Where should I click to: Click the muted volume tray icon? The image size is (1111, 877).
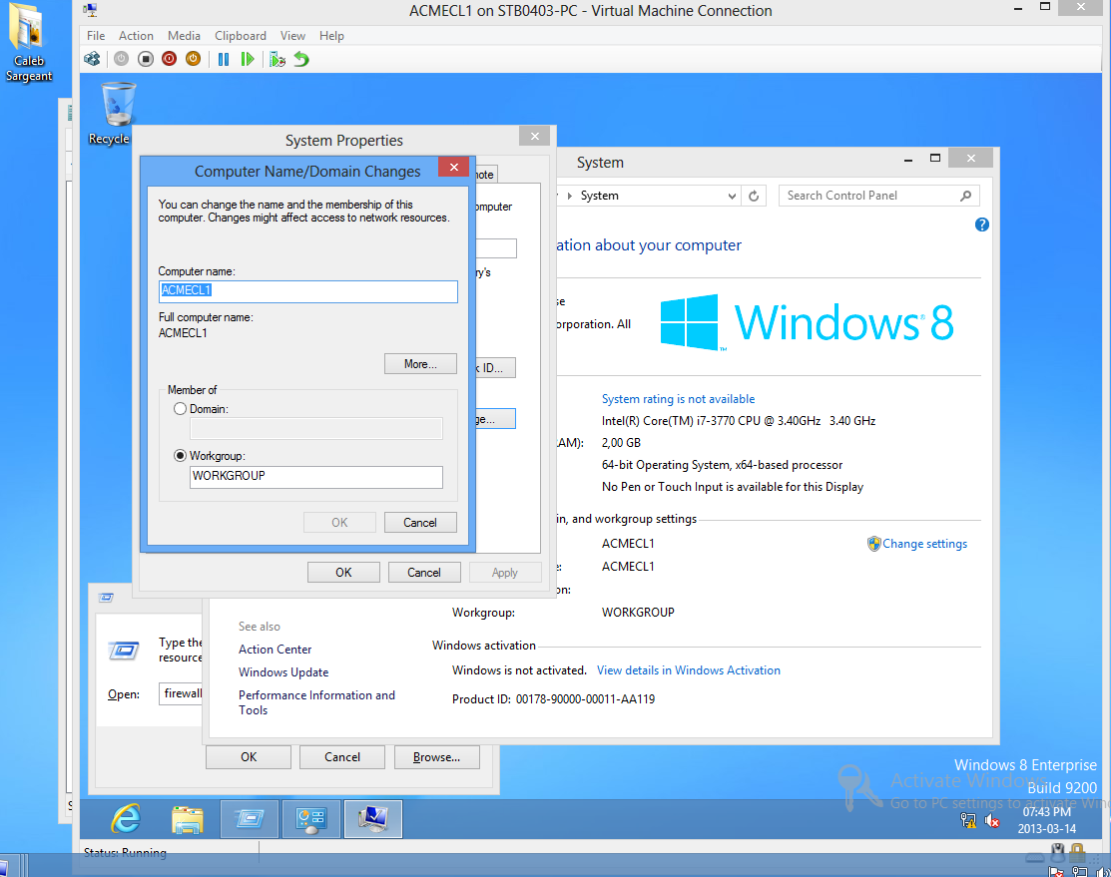click(992, 820)
